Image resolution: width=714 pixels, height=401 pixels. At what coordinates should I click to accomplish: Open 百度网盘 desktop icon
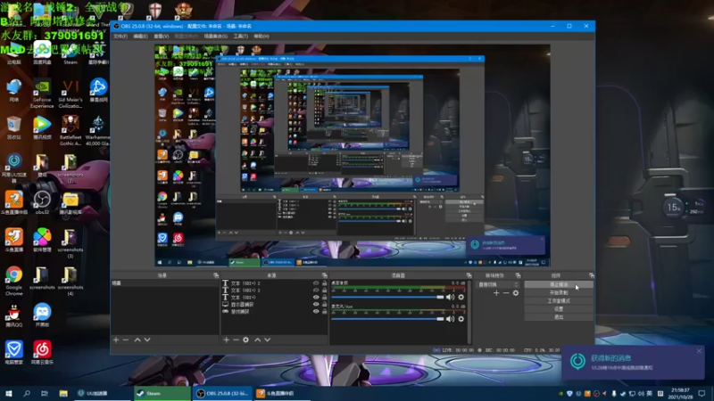coord(42,53)
